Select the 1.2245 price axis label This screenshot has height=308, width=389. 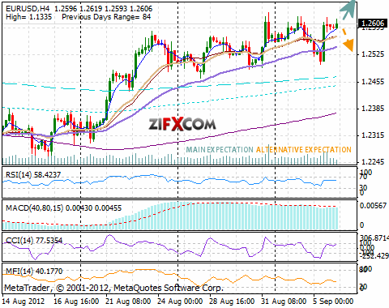(373, 162)
